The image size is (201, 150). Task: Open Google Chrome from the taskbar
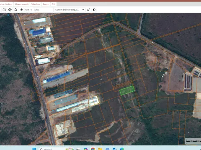[93, 149]
